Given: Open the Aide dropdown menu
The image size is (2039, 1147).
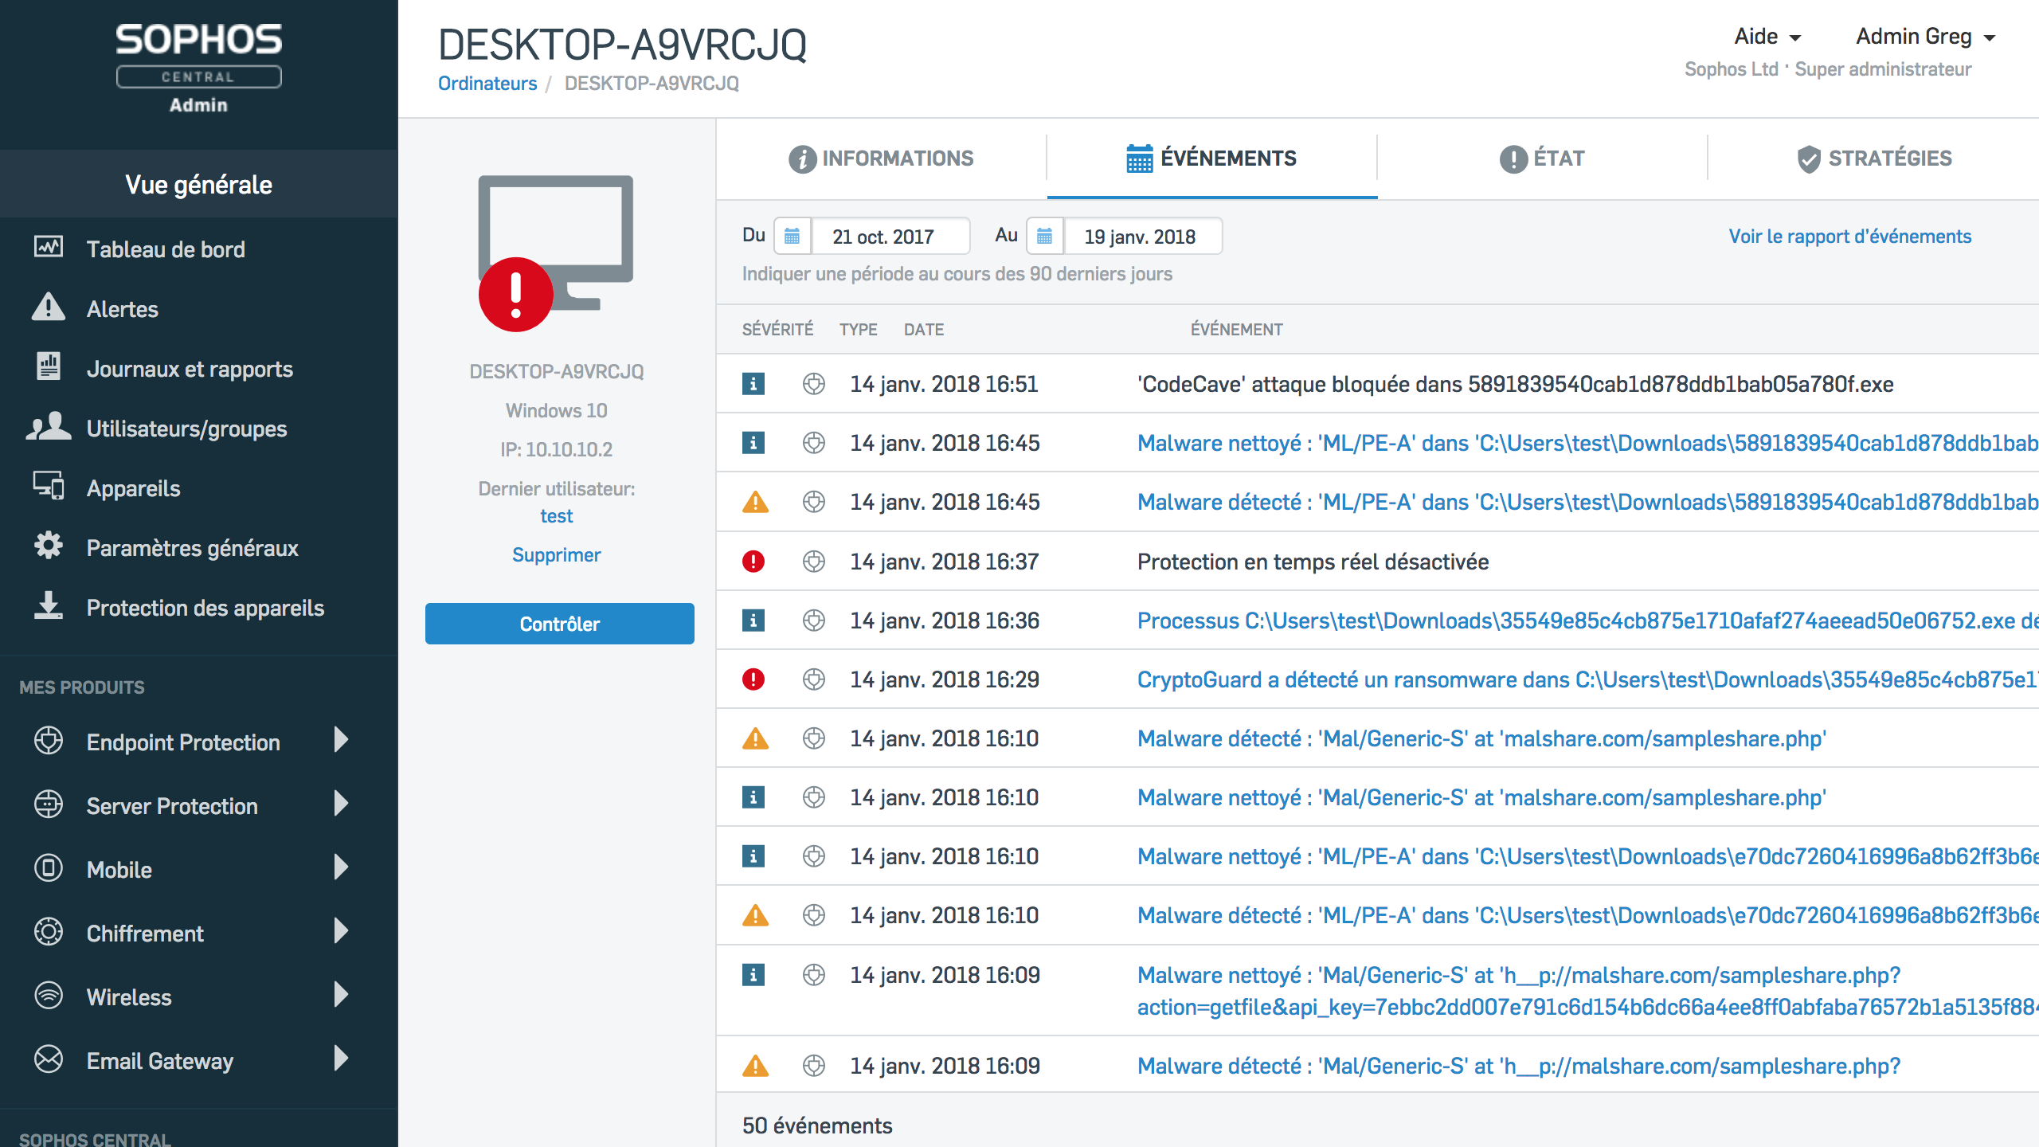Looking at the screenshot, I should click(x=1767, y=37).
